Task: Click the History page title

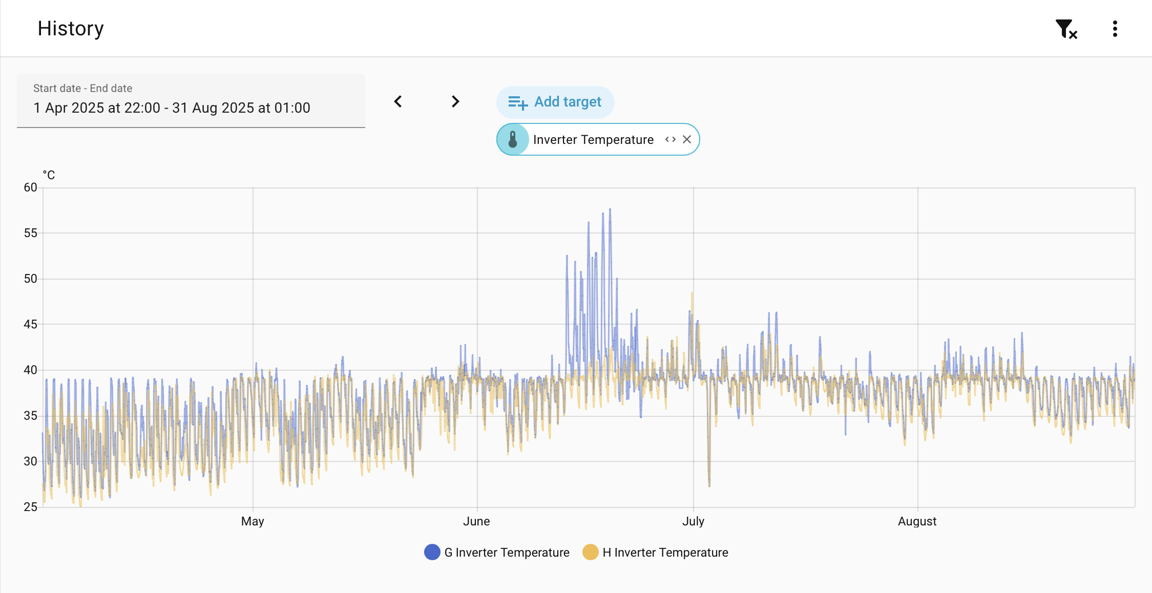Action: point(71,29)
